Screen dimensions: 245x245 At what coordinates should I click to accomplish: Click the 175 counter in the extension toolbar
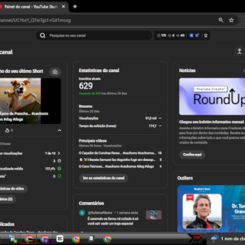162,36
